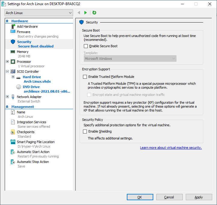Open the Arch Linux virtual machine dropdown
Viewport: 217px width, 205px height.
(x=39, y=13)
